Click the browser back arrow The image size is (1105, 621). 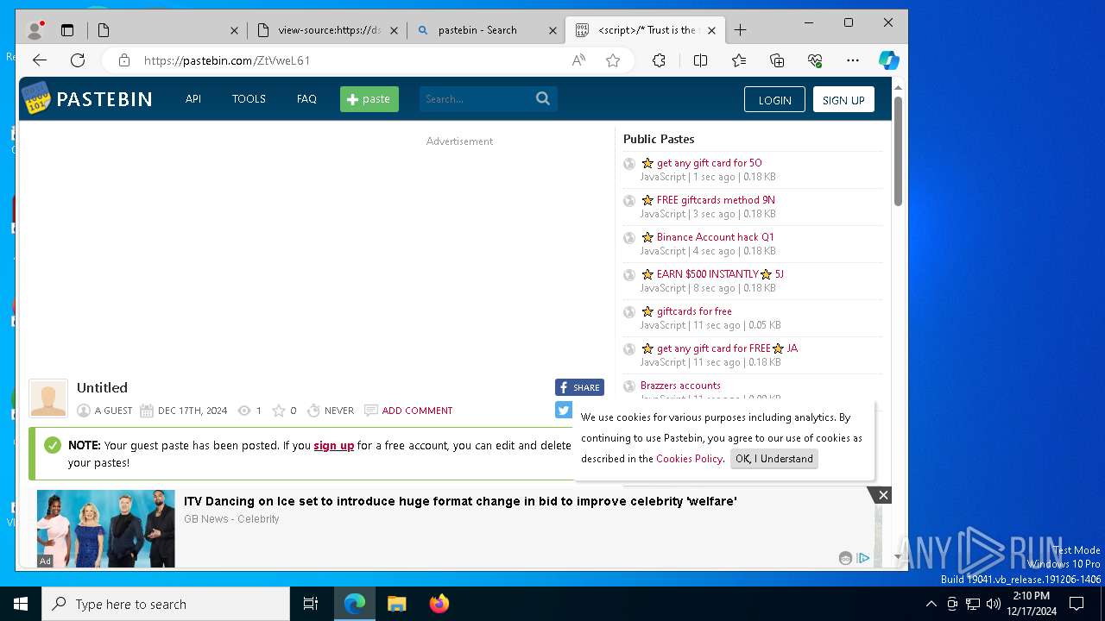(x=40, y=60)
